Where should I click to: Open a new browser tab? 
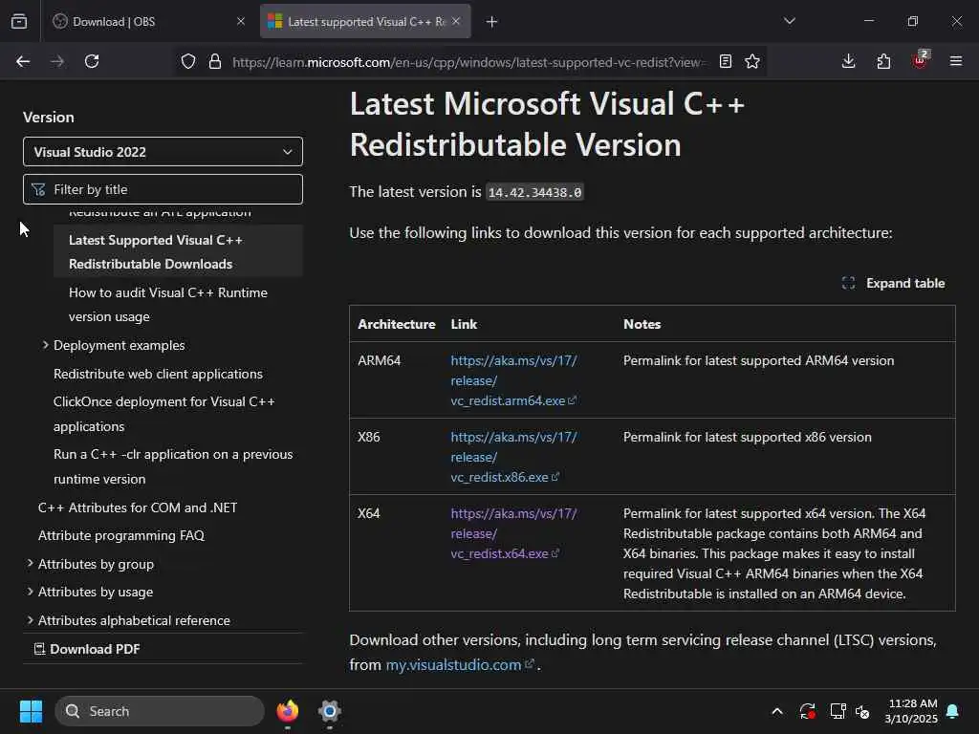click(492, 22)
